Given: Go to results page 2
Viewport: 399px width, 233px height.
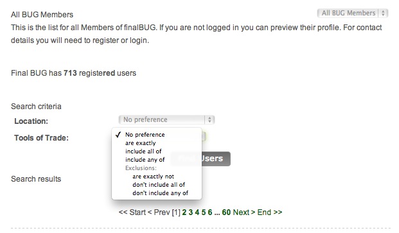Looking at the screenshot, I should click(x=184, y=212).
